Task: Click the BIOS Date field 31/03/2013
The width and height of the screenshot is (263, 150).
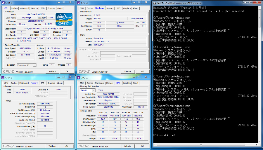Action: pyautogui.click(x=120, y=45)
